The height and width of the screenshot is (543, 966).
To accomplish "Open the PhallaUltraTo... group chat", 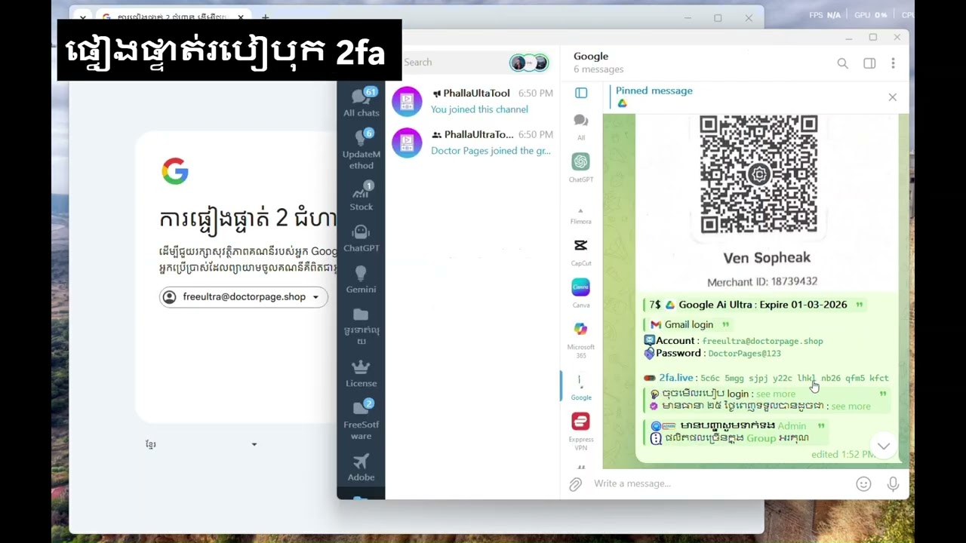I will [472, 143].
